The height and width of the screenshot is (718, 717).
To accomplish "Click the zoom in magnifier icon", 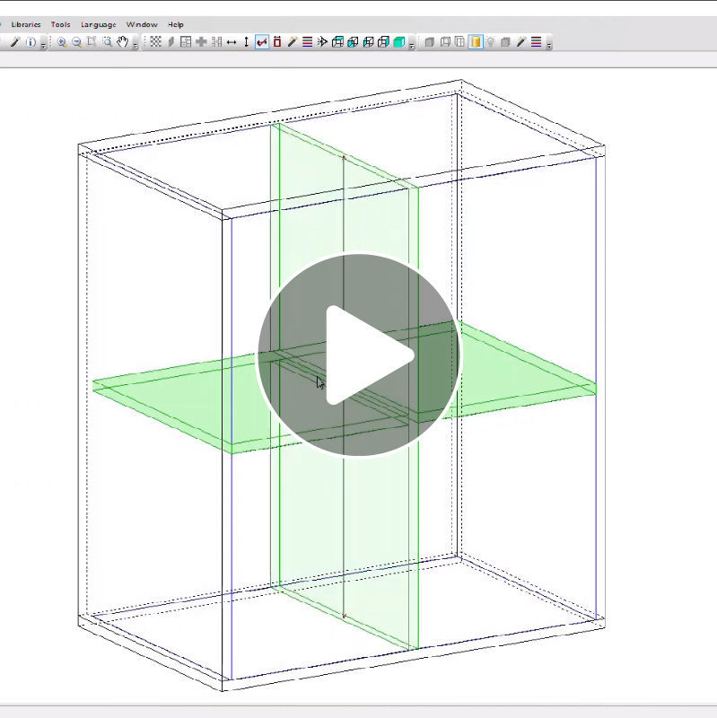I will tap(62, 42).
